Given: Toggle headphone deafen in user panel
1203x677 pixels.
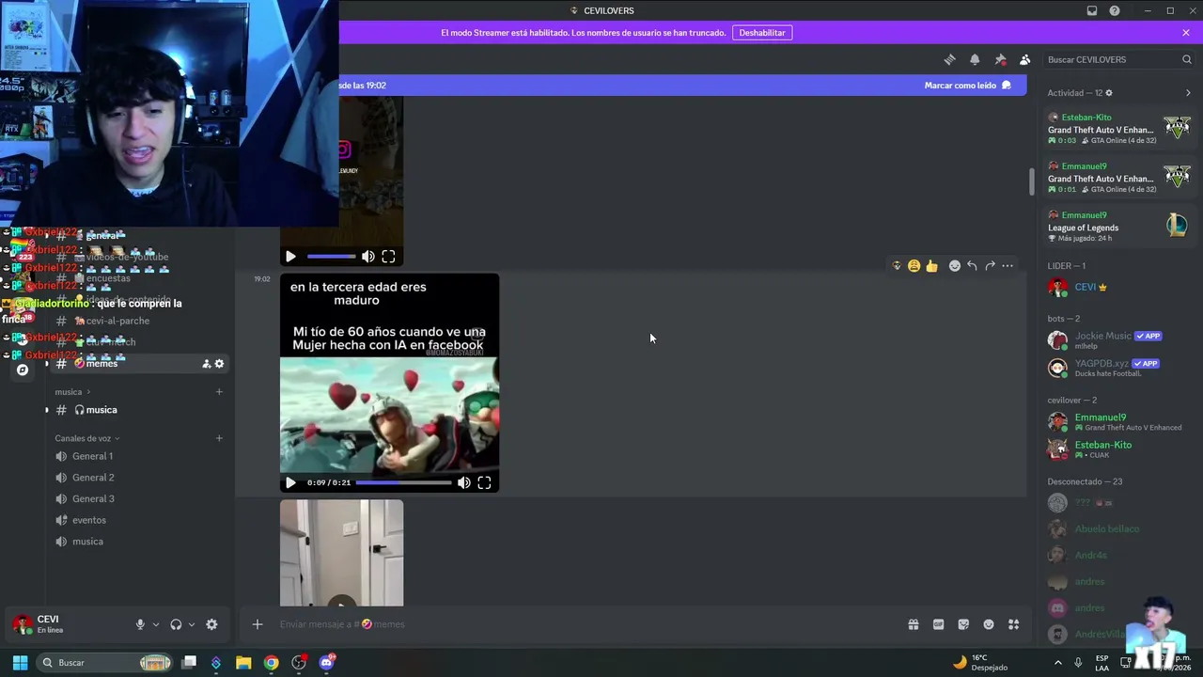Looking at the screenshot, I should (176, 624).
